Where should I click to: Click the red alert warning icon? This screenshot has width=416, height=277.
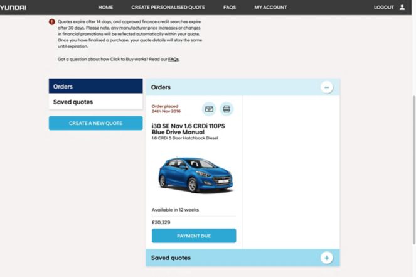point(52,22)
